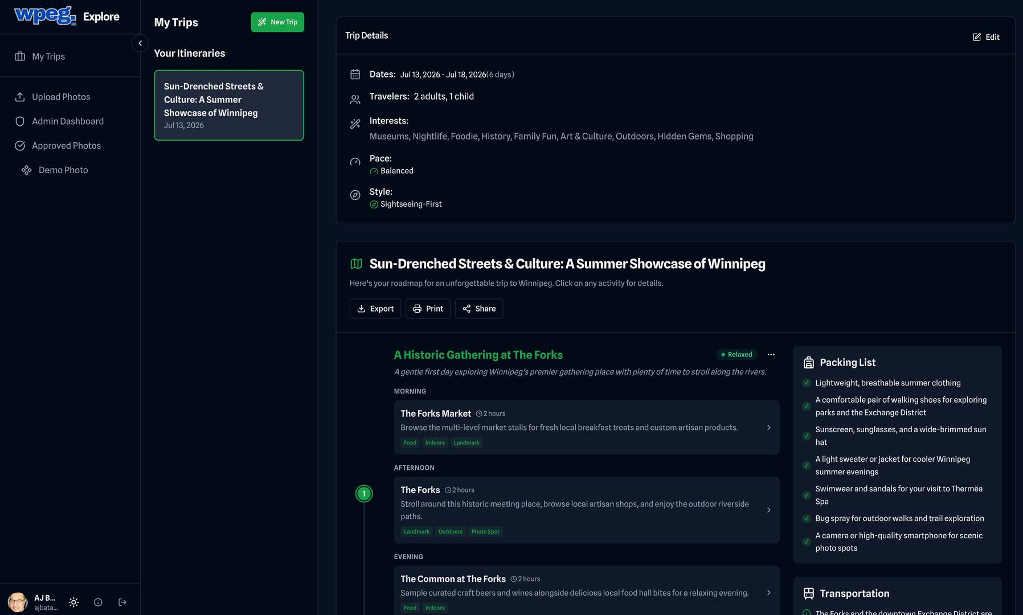
Task: Select the Sun-Drenched Streets itinerary card
Action: tap(229, 105)
